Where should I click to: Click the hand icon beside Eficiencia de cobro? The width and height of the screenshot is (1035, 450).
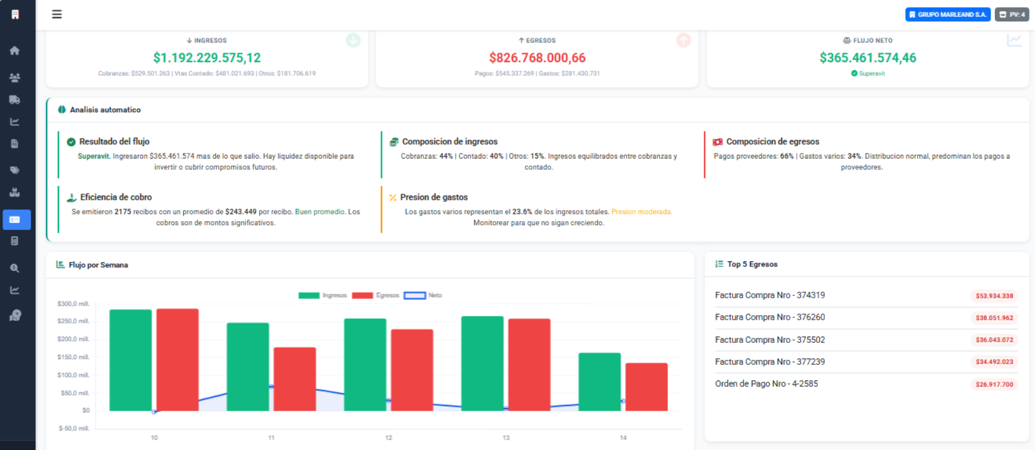tap(72, 197)
